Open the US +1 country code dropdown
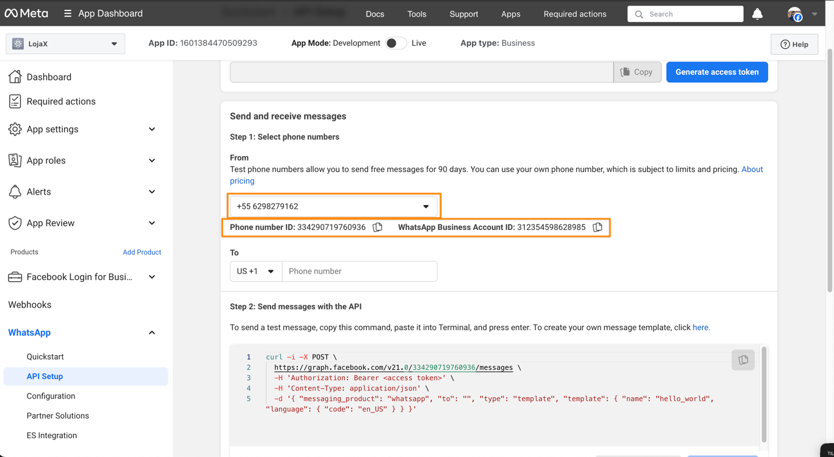This screenshot has width=834, height=457. pyautogui.click(x=255, y=272)
